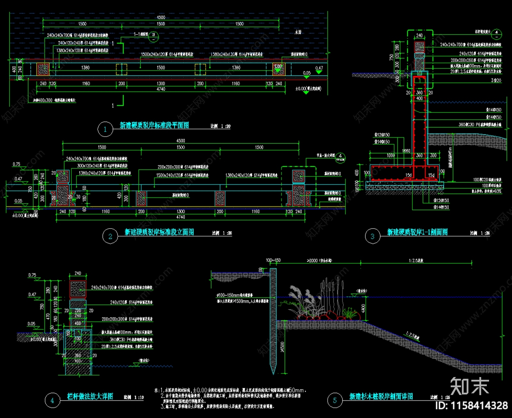The height and width of the screenshot is (418, 512).
Task: Click the circled number 3 beside the section title
Action: pos(372,236)
